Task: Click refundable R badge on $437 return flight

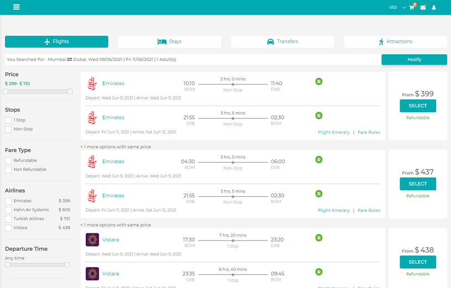Action: coord(319,194)
